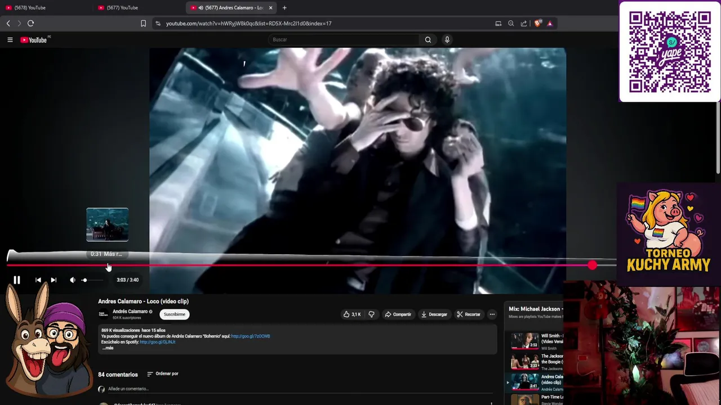This screenshot has width=721, height=405.
Task: Open the goo.gl/7zOCWB album link
Action: tap(251, 336)
